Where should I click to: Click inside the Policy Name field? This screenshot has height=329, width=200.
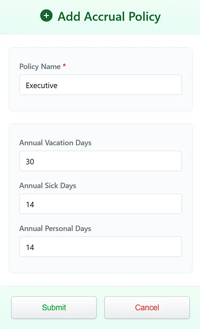100,85
